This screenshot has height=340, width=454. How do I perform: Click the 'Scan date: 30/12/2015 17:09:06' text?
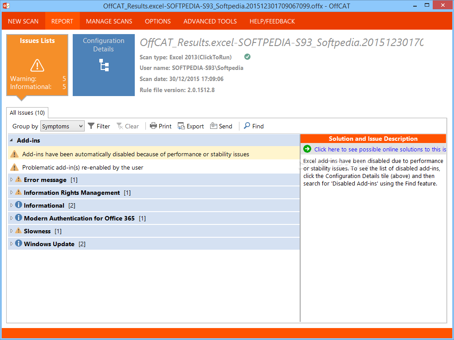tap(181, 79)
